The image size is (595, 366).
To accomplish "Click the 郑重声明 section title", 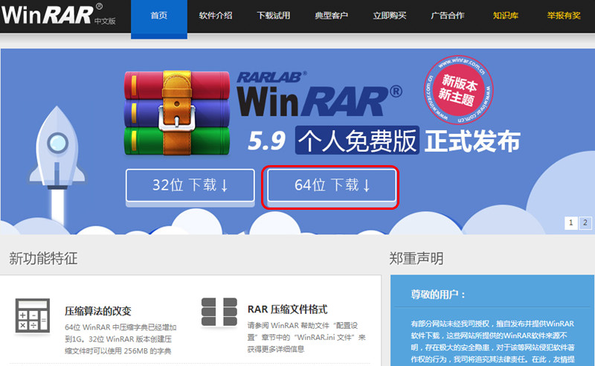I will pyautogui.click(x=416, y=259).
